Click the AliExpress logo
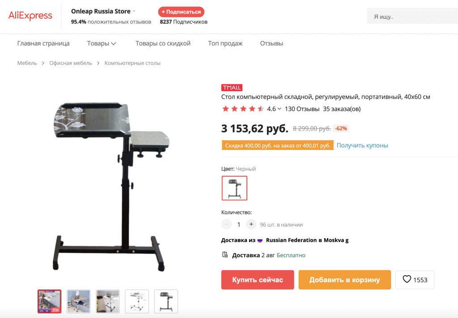Image resolution: width=458 pixels, height=318 pixels. pyautogui.click(x=30, y=16)
